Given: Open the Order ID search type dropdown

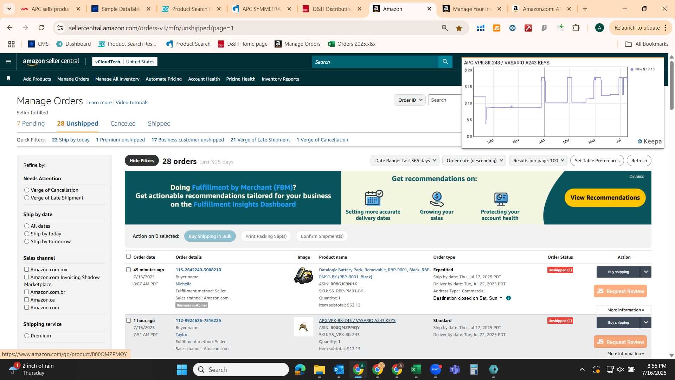Looking at the screenshot, I should click(x=410, y=100).
